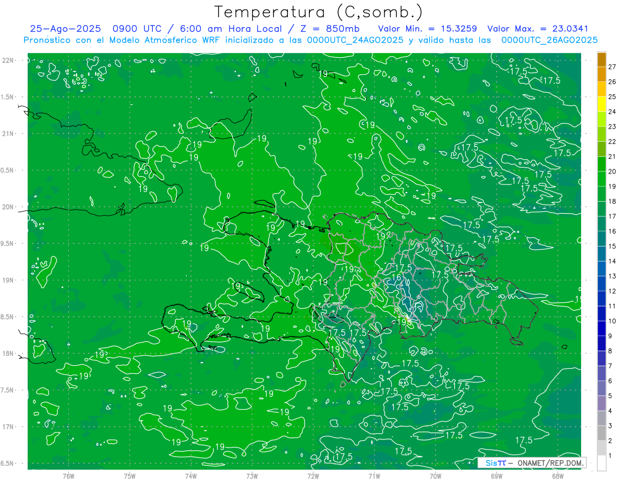626x483 pixels.
Task: Click the "16" contour label on the map
Action: 397,278
